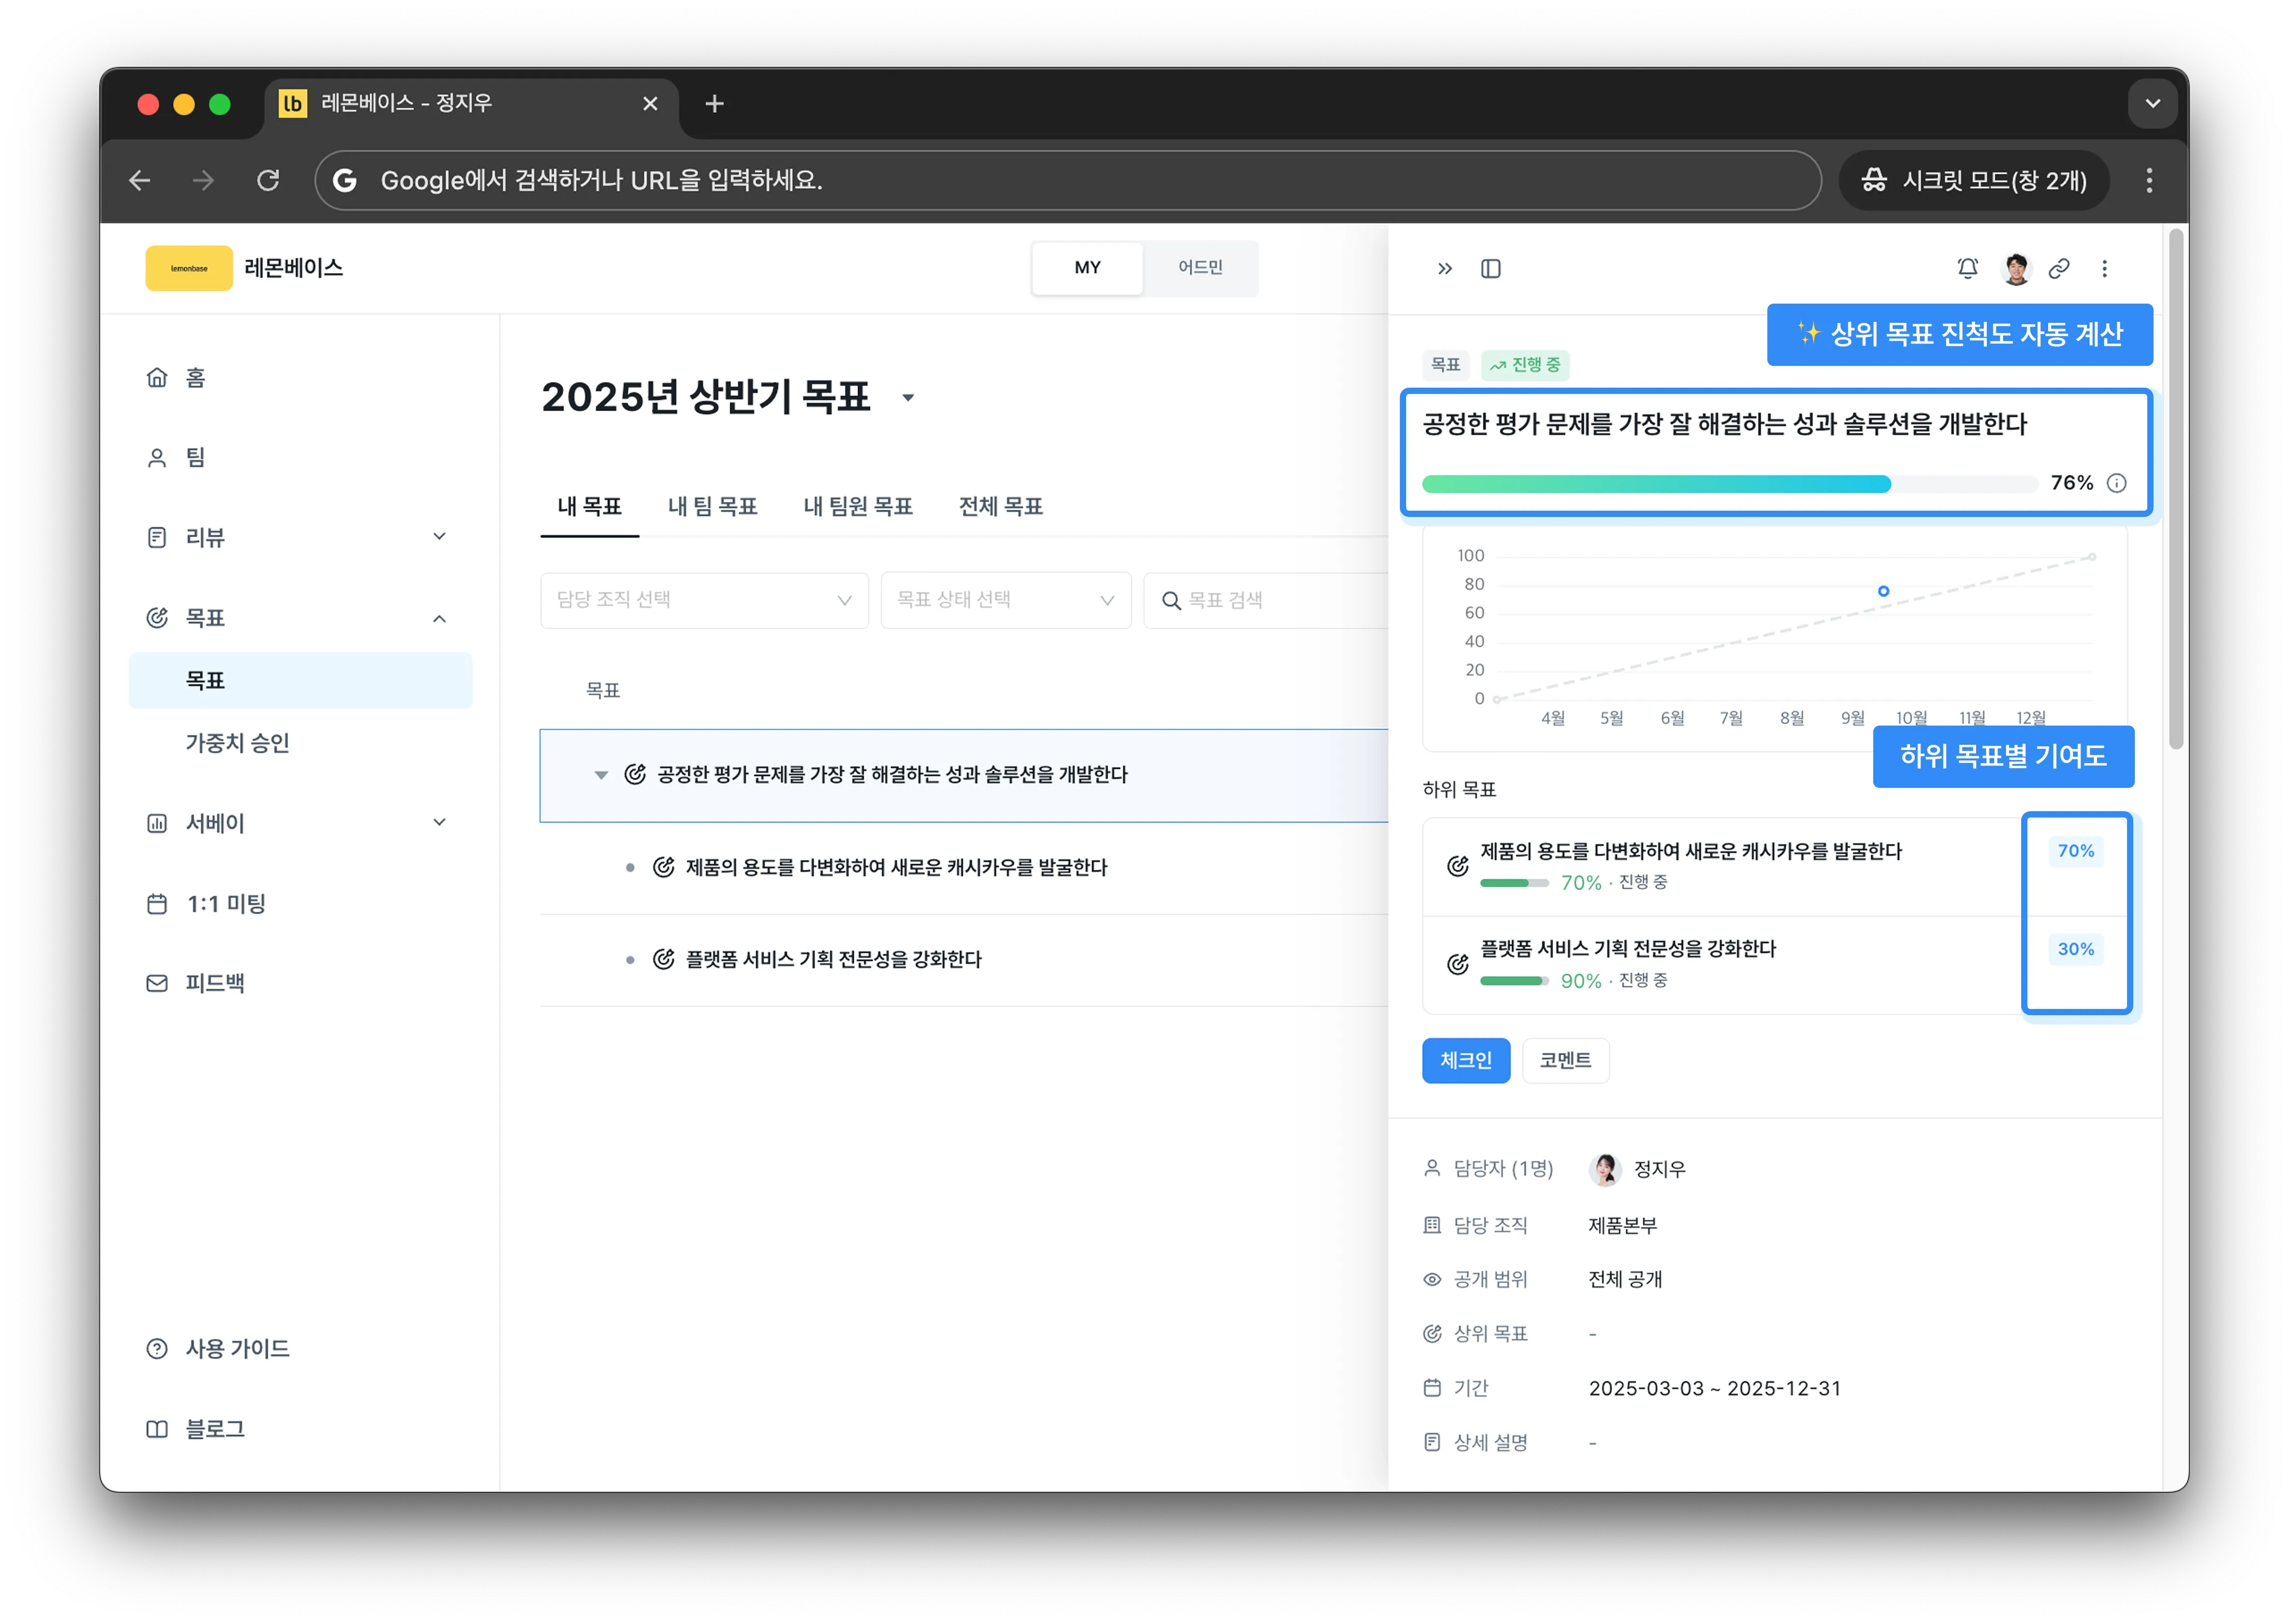
Task: Select the 내 팀 목표 tab
Action: (x=712, y=506)
